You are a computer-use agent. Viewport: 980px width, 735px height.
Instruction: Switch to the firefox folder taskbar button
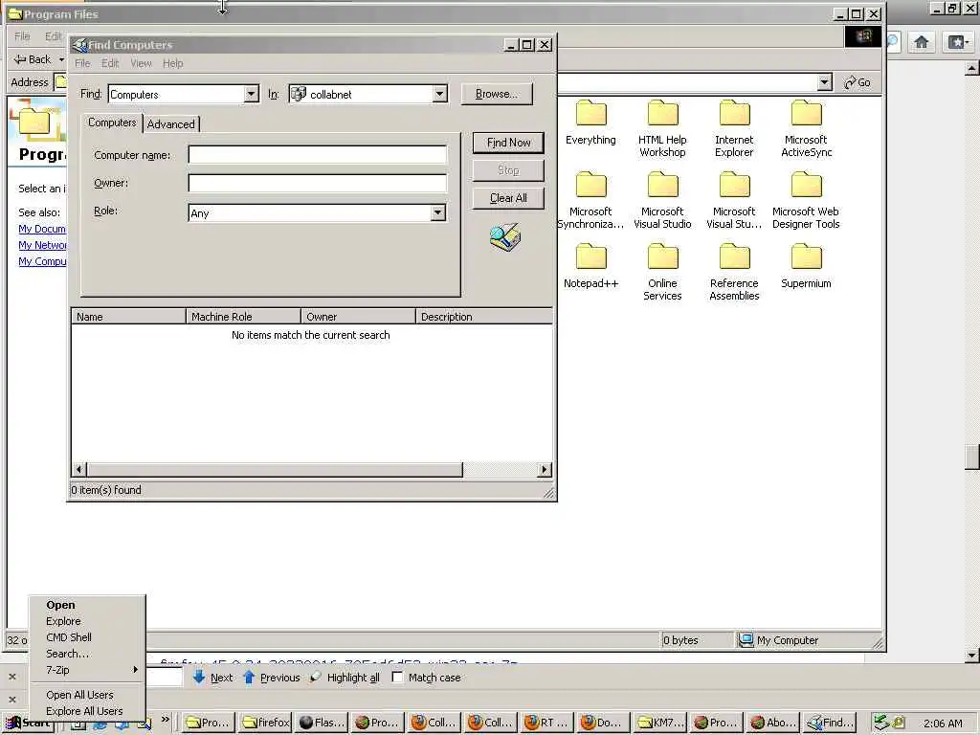pos(266,723)
